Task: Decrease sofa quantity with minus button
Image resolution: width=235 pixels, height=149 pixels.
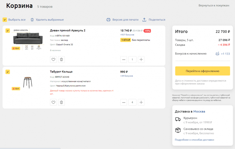Action: (x=124, y=60)
